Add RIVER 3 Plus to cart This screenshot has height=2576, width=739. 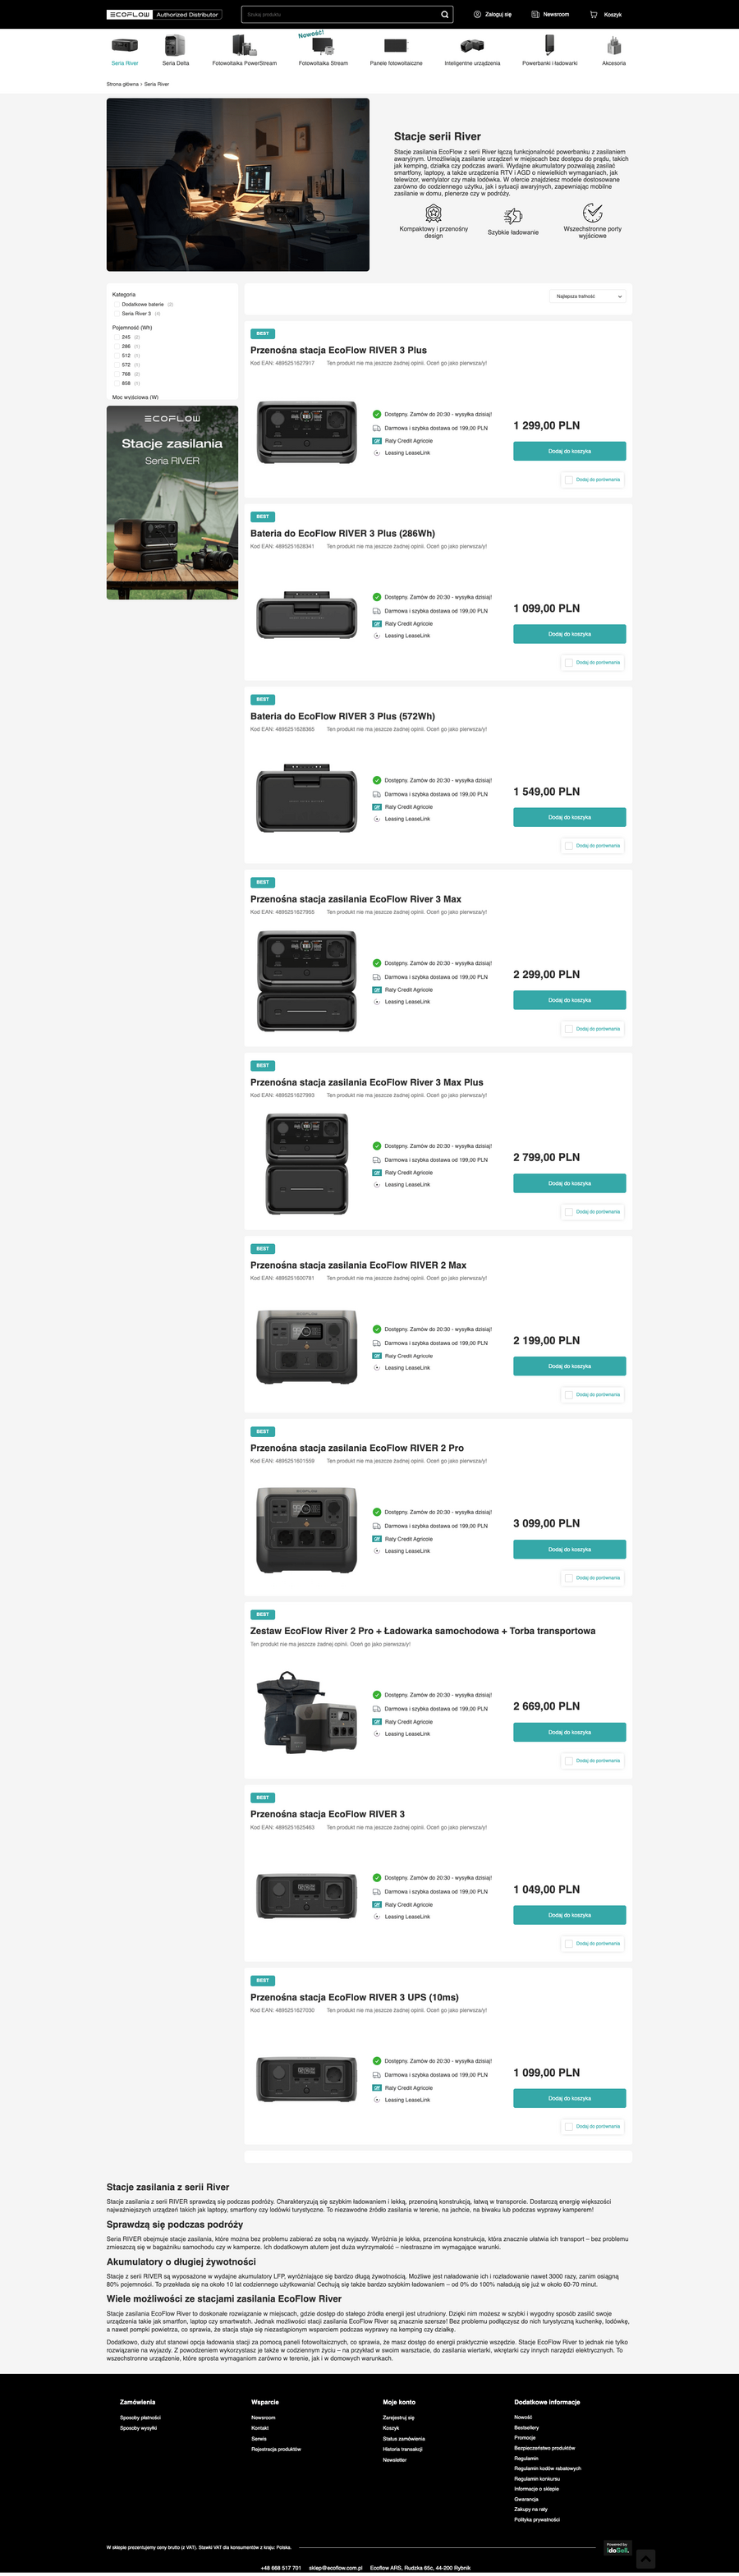click(569, 451)
